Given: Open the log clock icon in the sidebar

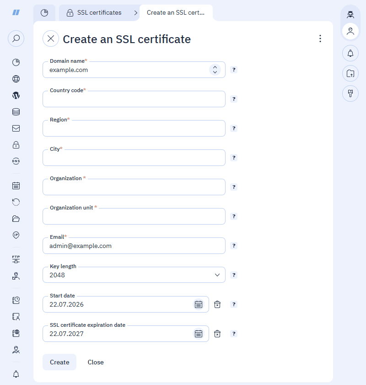Looking at the screenshot, I should coord(16,300).
